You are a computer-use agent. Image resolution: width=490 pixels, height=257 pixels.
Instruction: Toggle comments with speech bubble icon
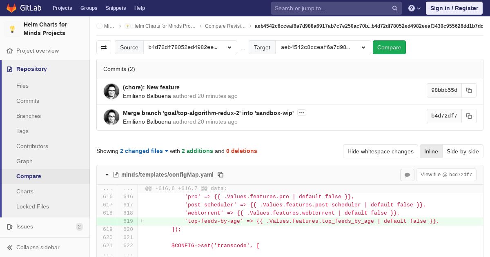(407, 175)
